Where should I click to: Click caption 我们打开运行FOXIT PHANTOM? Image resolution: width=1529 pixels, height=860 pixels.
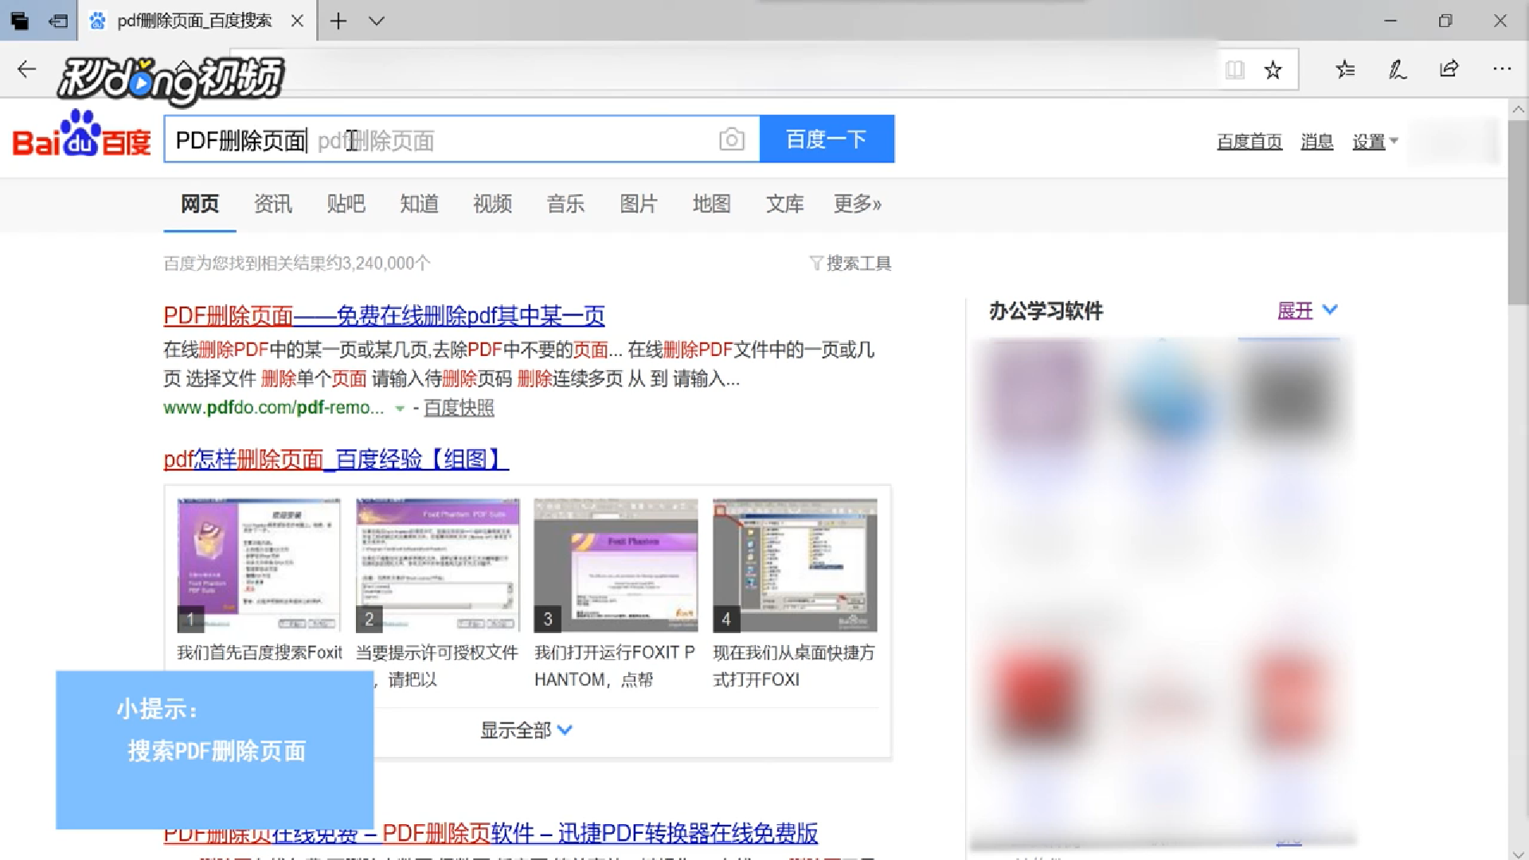pos(615,666)
